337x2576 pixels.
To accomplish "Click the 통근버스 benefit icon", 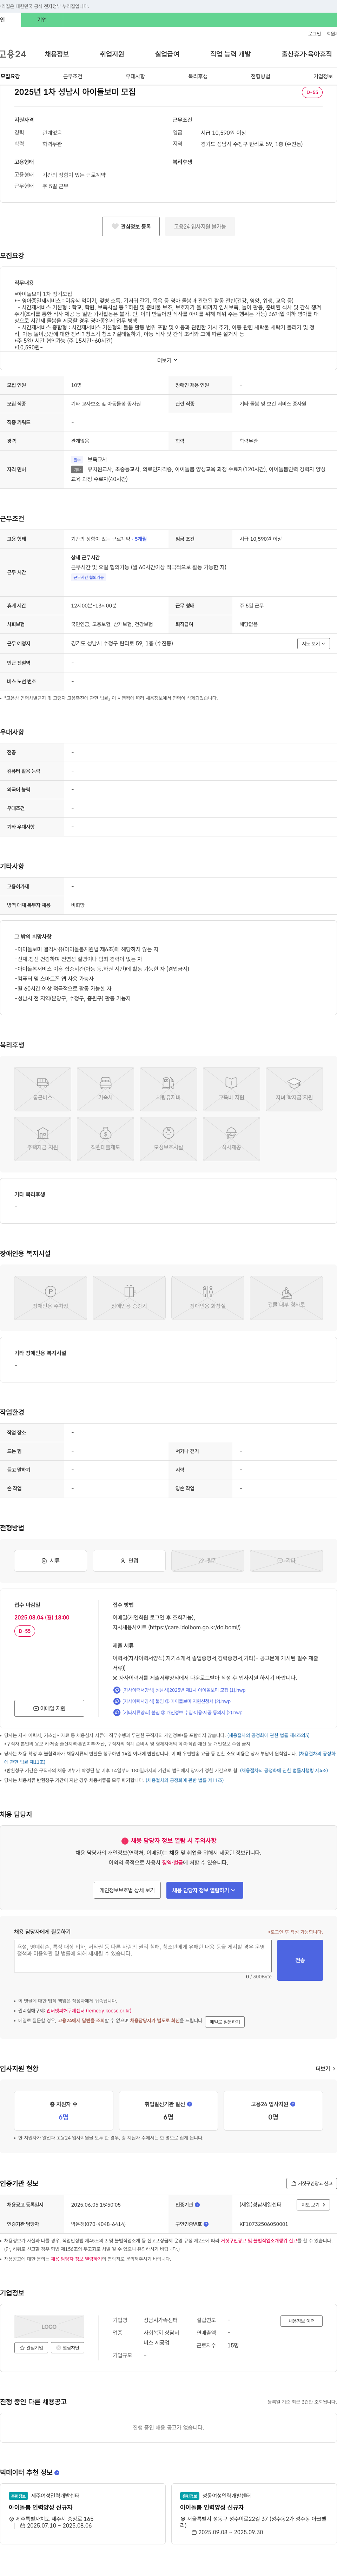I will point(42,1089).
